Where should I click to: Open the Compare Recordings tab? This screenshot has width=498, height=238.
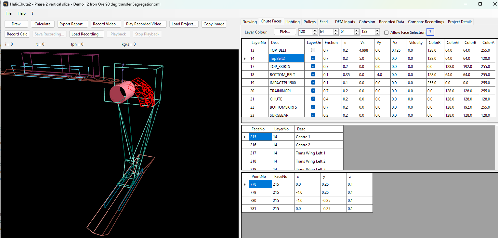pos(426,22)
